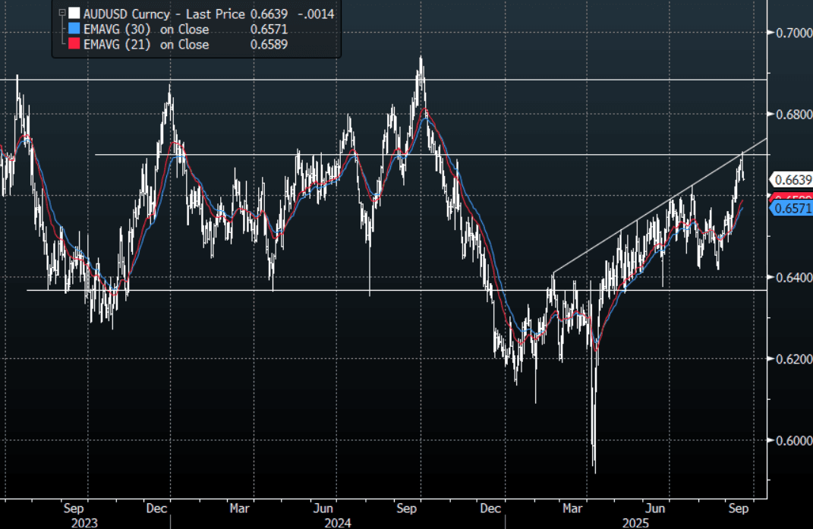The height and width of the screenshot is (529, 813).
Task: Select the ascending diagonal trendline
Action: [x=645, y=213]
